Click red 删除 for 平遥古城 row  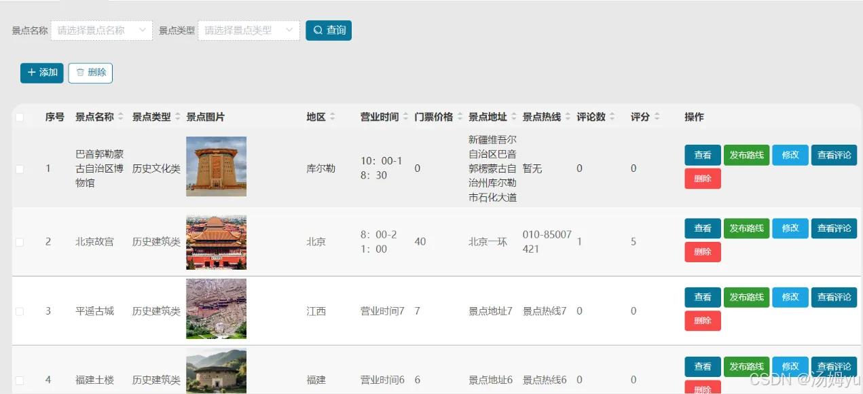point(703,321)
